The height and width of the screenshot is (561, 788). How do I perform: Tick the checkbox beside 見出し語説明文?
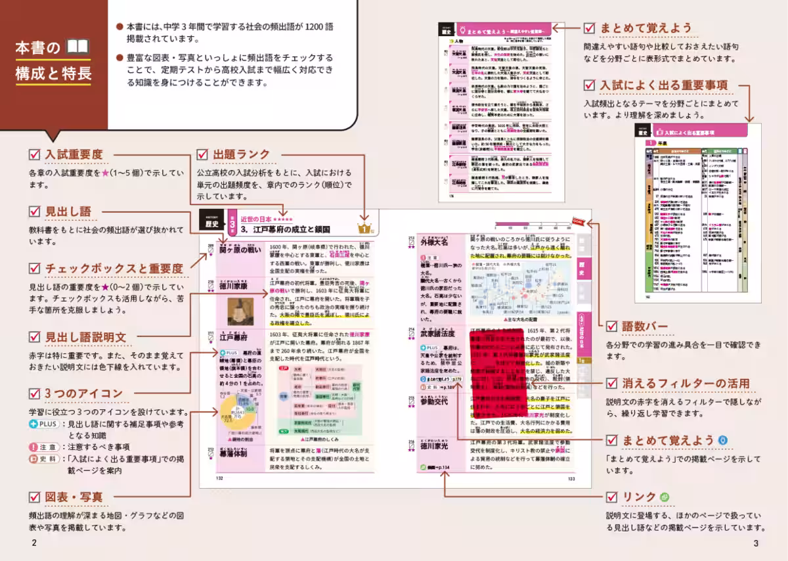point(35,336)
